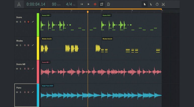
Task: Choose the time stretch stopwatch tool
Action: [157, 4]
